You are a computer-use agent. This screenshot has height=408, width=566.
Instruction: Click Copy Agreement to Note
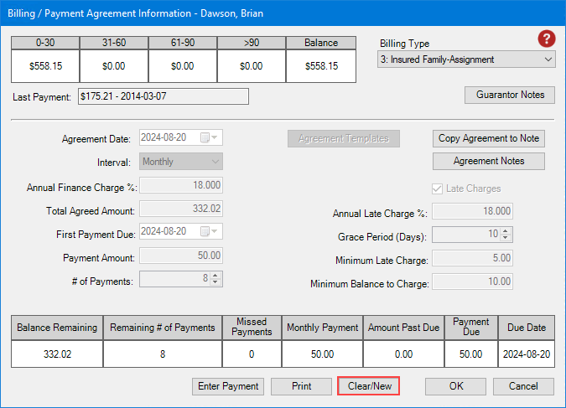[489, 138]
